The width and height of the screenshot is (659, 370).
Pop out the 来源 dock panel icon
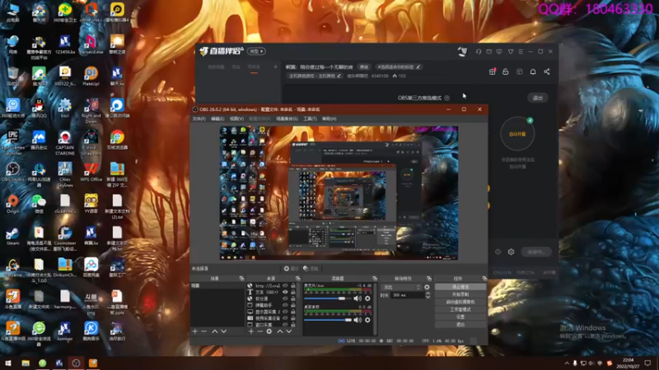(x=298, y=279)
